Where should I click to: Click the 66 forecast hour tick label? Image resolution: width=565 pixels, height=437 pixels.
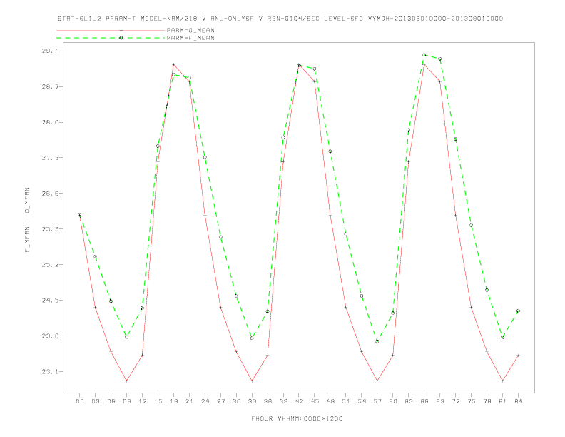click(424, 401)
